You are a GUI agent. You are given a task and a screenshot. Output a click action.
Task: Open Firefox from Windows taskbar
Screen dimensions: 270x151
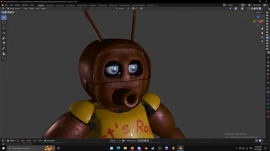132,148
